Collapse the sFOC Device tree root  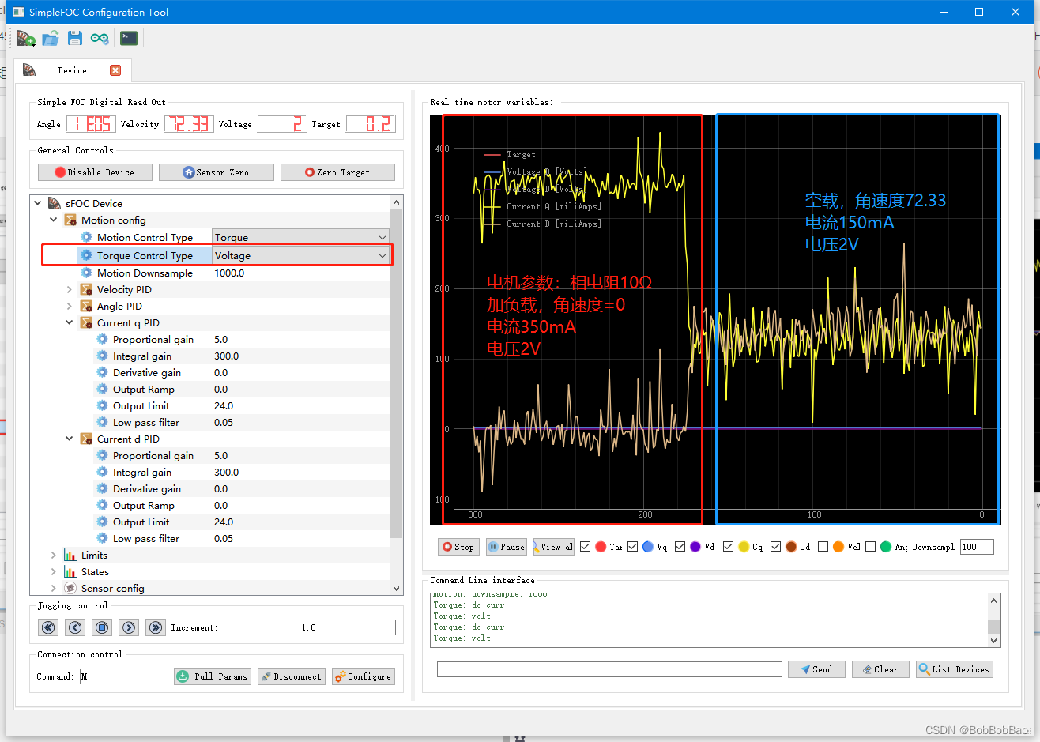coord(38,203)
